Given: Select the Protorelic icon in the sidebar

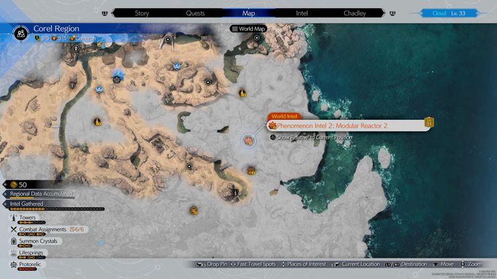Looking at the screenshot, I should (13, 264).
